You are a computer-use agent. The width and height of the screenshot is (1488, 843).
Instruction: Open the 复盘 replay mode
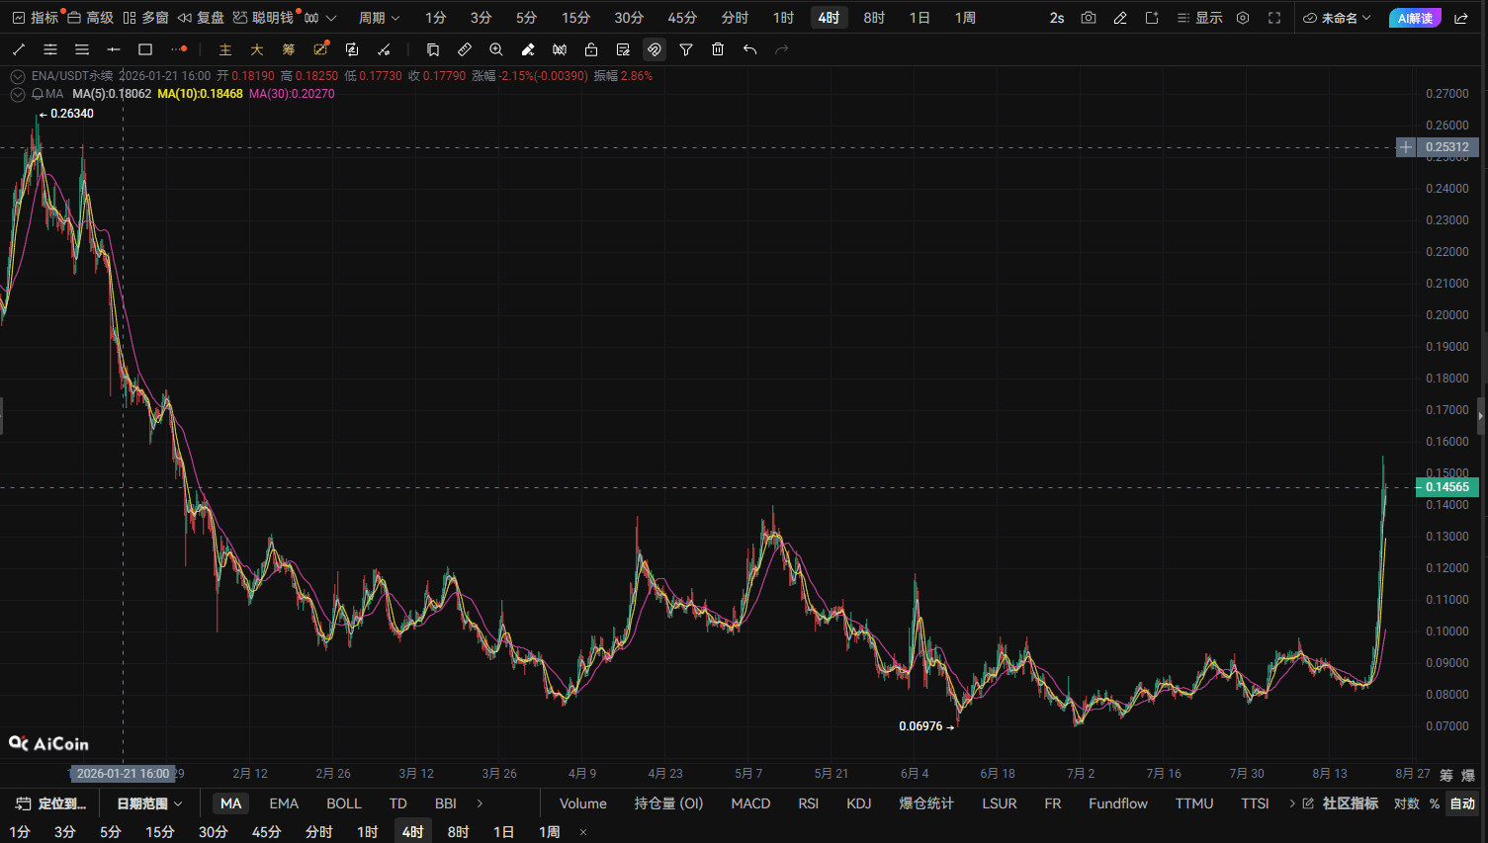[201, 18]
